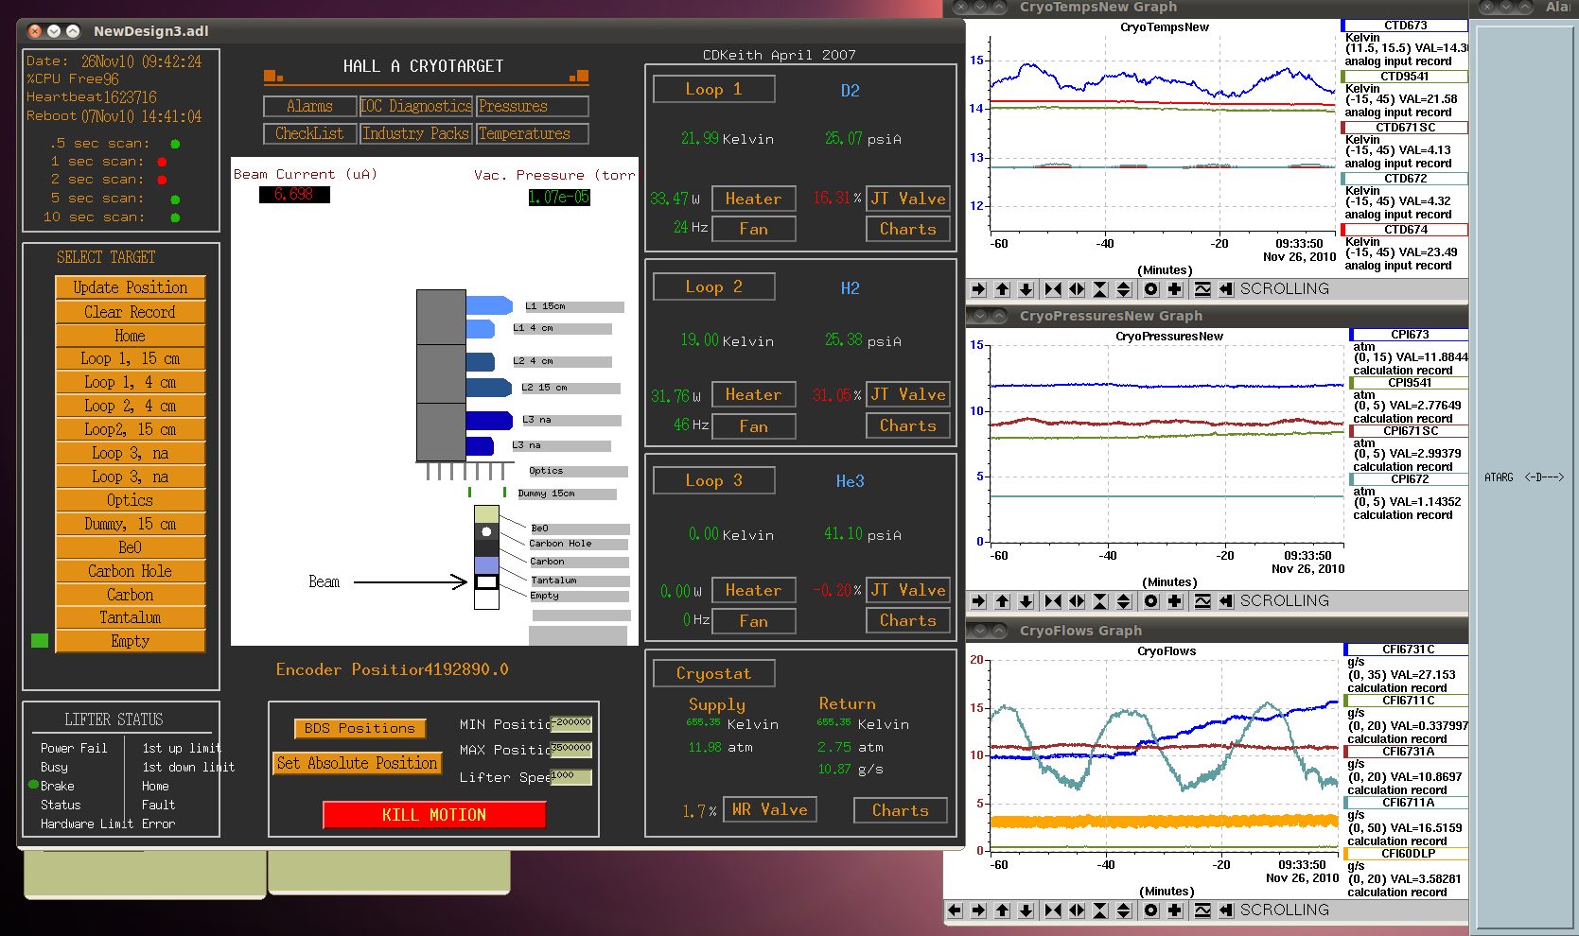This screenshot has width=1579, height=936.
Task: Click Update Position button
Action: click(131, 287)
